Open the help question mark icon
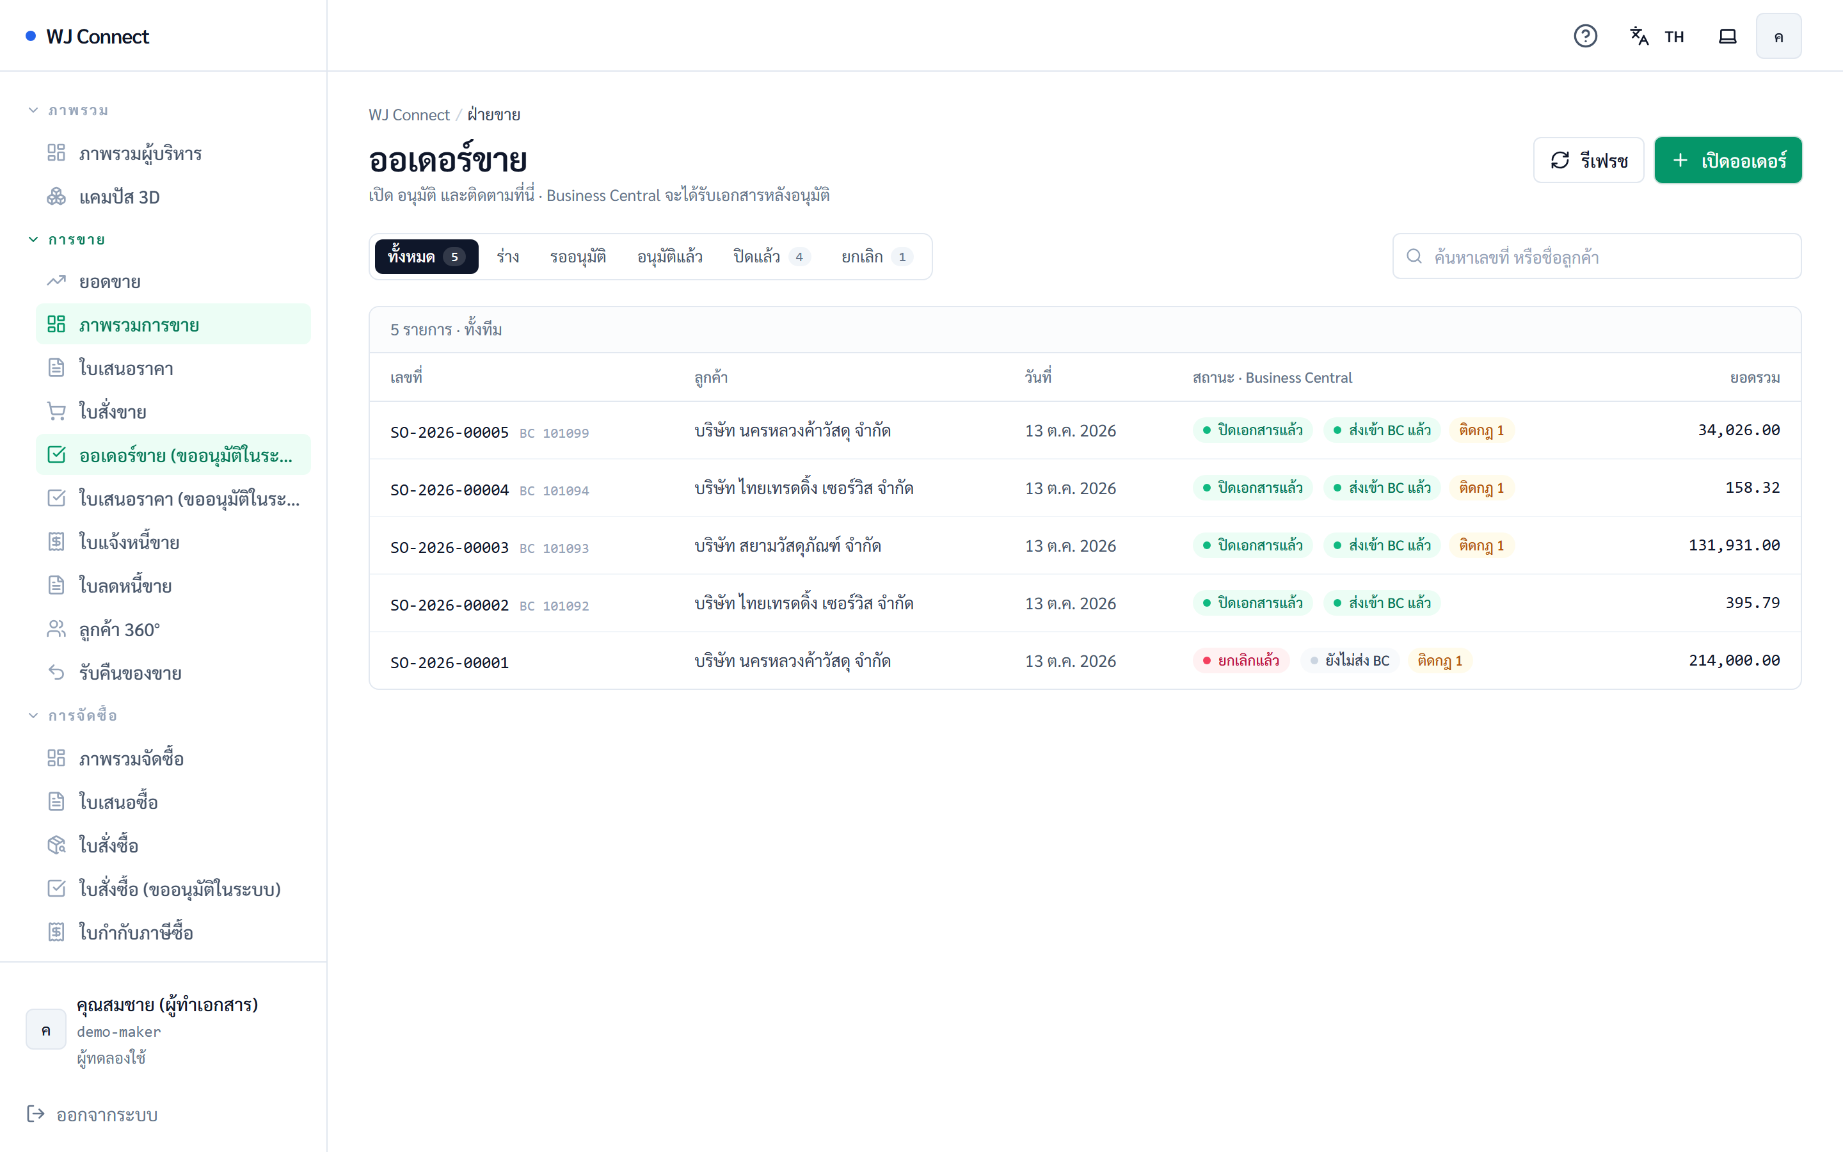The height and width of the screenshot is (1152, 1843). 1585,36
